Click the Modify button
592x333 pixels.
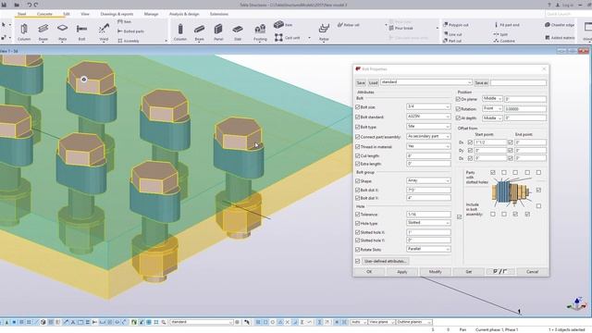436,271
